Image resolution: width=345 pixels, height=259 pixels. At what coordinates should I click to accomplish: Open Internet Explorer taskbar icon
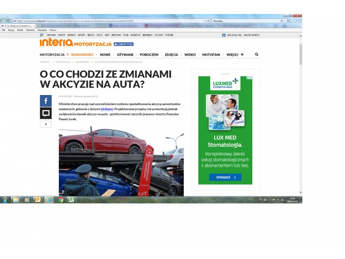(49, 200)
